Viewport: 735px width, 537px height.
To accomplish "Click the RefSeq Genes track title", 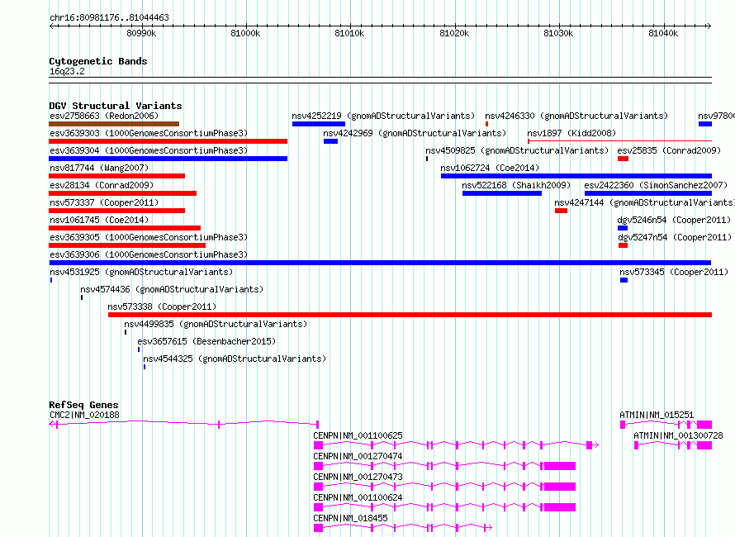I will coord(83,405).
